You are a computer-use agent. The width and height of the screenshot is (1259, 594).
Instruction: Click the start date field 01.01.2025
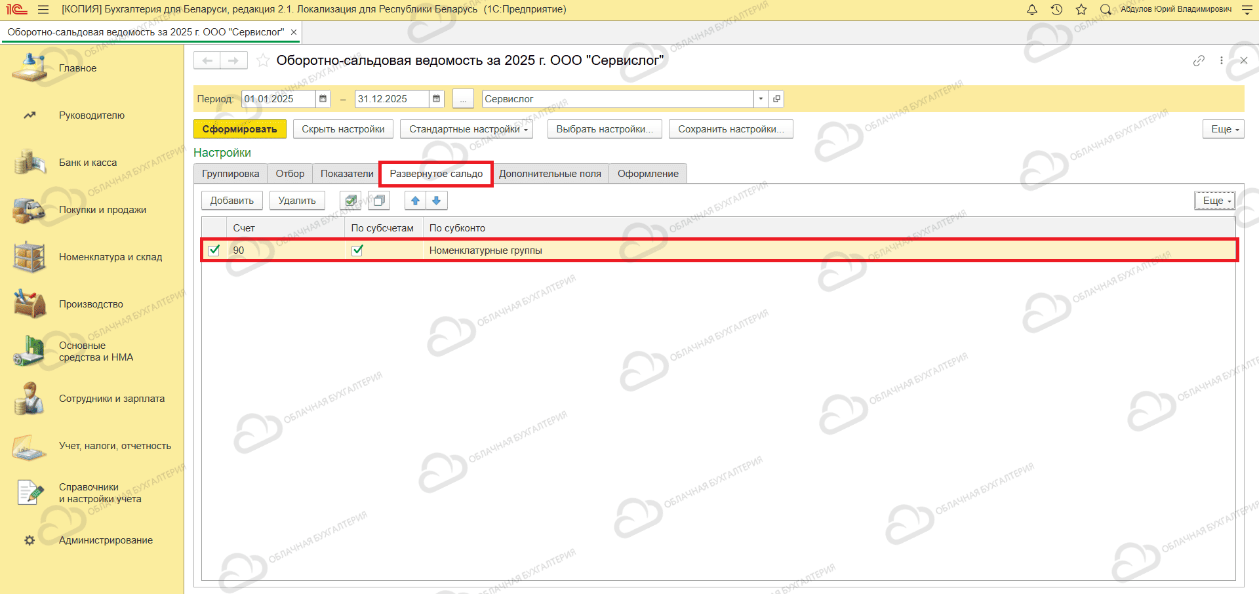click(279, 99)
